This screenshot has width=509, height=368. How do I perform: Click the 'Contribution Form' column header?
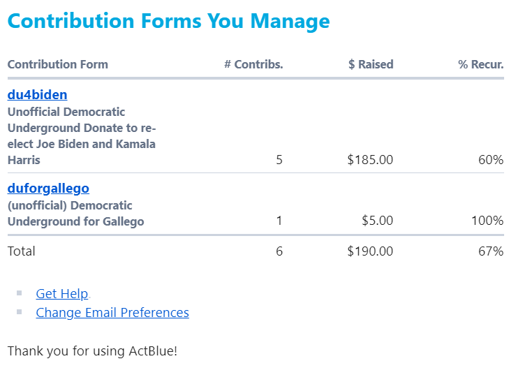click(58, 64)
